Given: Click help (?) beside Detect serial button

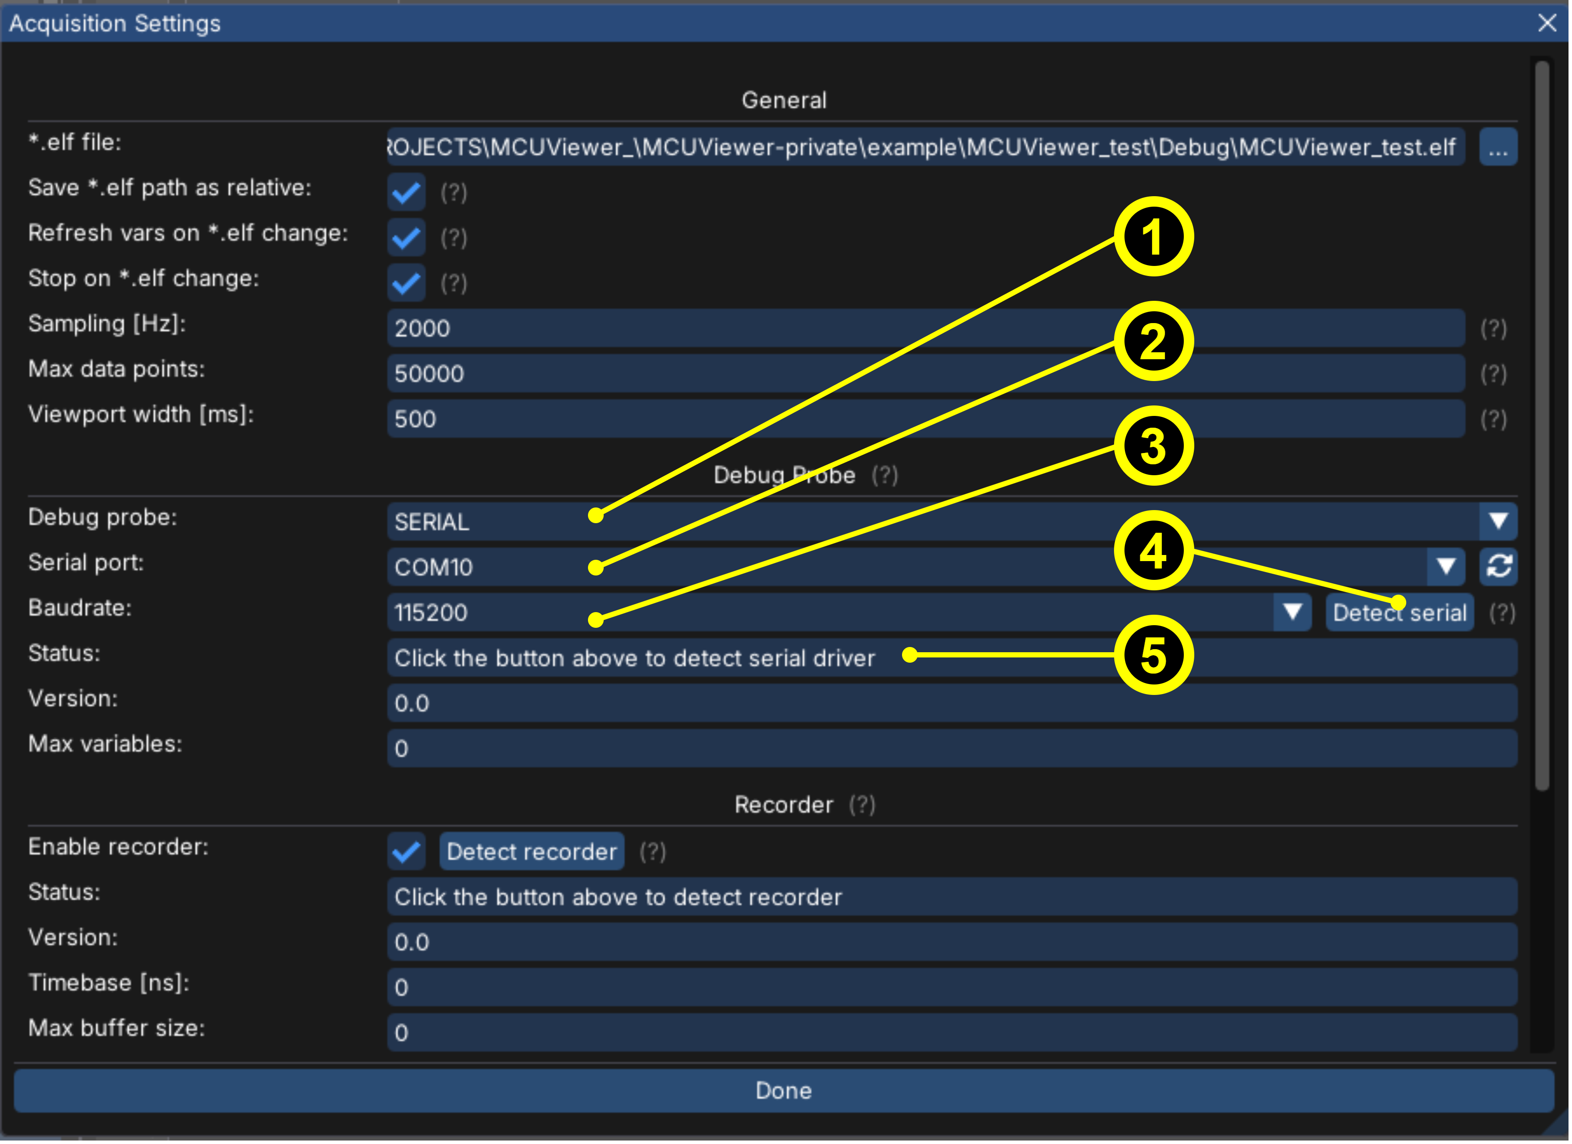Looking at the screenshot, I should [x=1502, y=613].
